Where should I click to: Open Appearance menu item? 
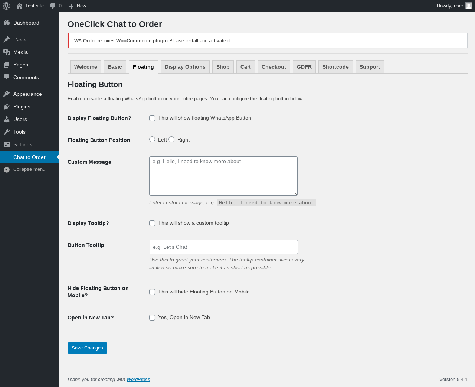click(x=30, y=94)
